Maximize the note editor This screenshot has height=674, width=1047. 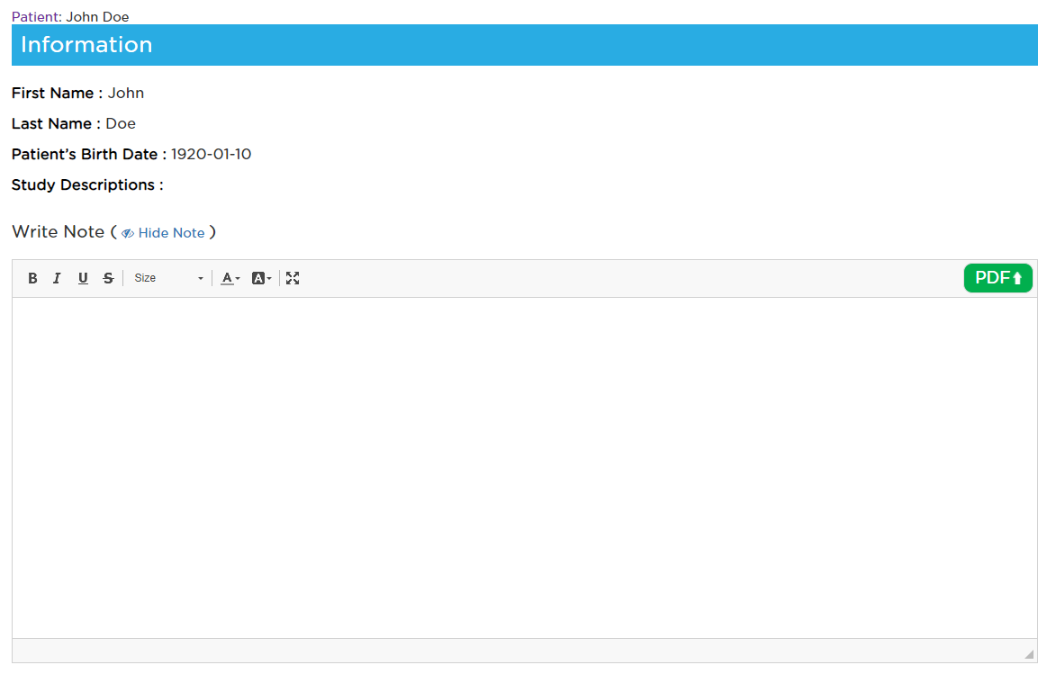click(x=293, y=278)
